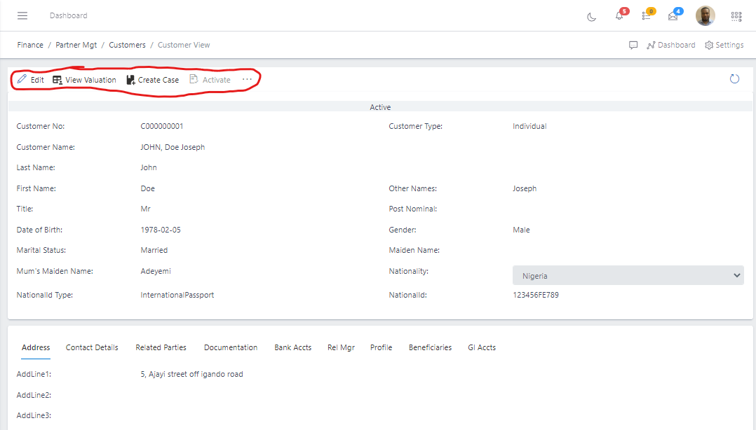The image size is (756, 430).
Task: Open the notifications bell
Action: [620, 15]
